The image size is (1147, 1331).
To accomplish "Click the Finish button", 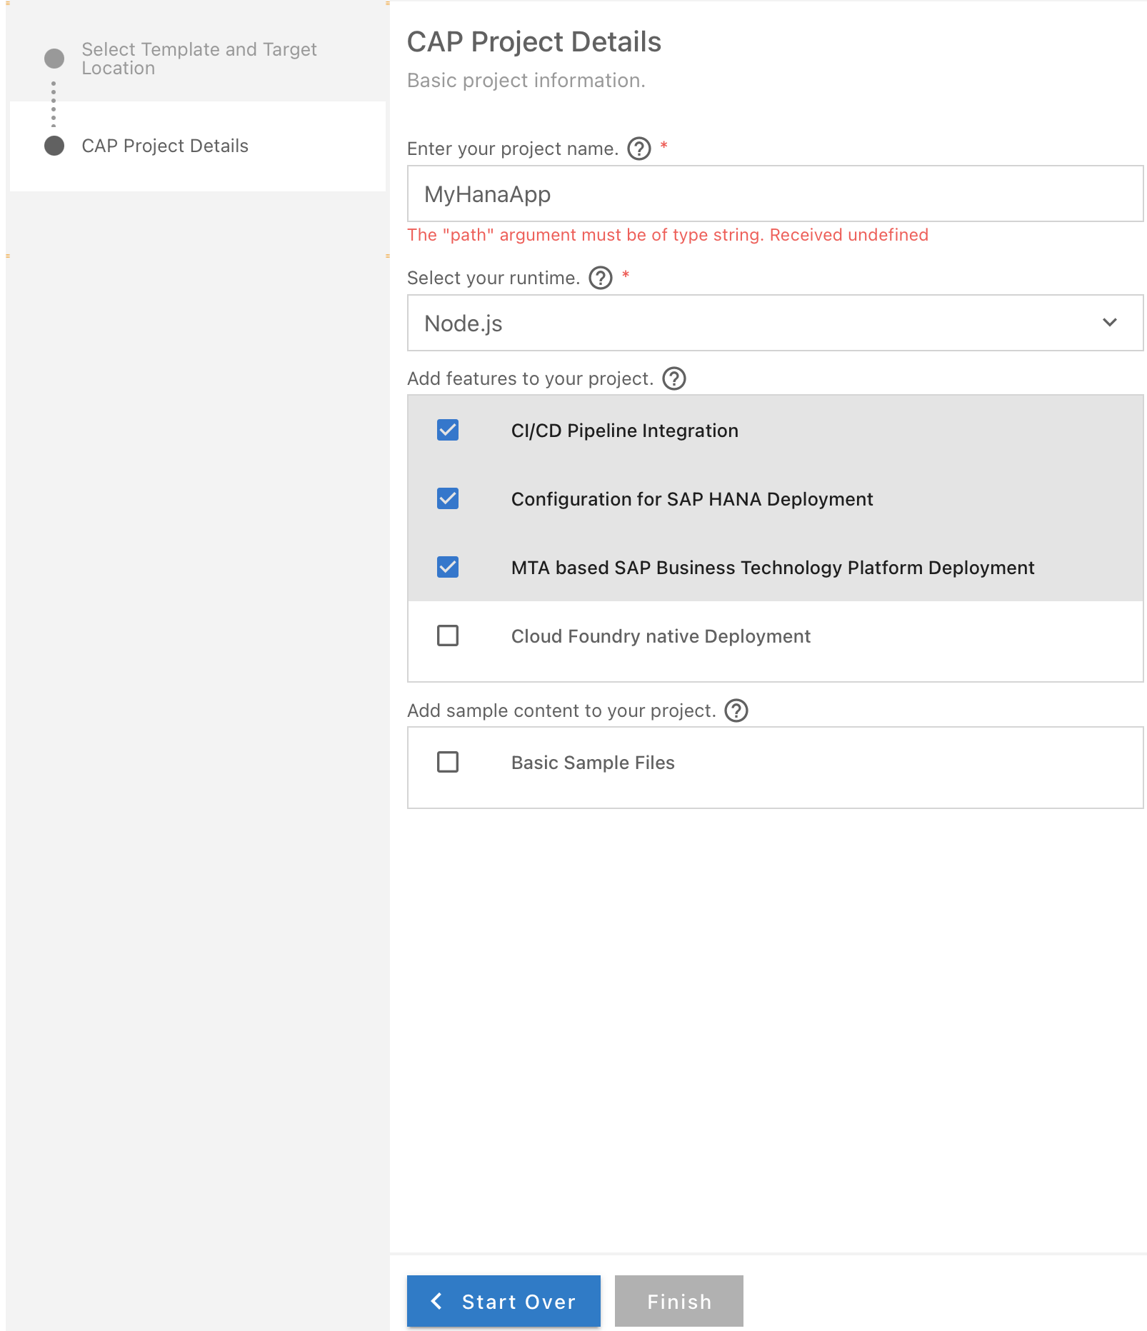I will pyautogui.click(x=679, y=1301).
